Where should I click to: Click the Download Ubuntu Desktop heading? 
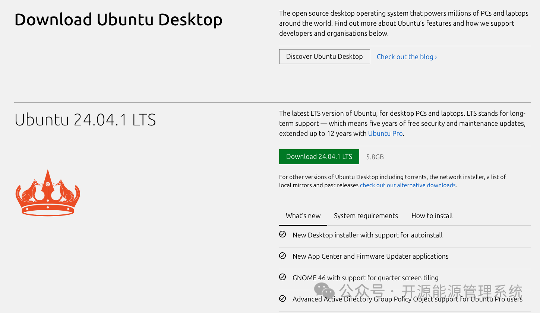pos(119,20)
